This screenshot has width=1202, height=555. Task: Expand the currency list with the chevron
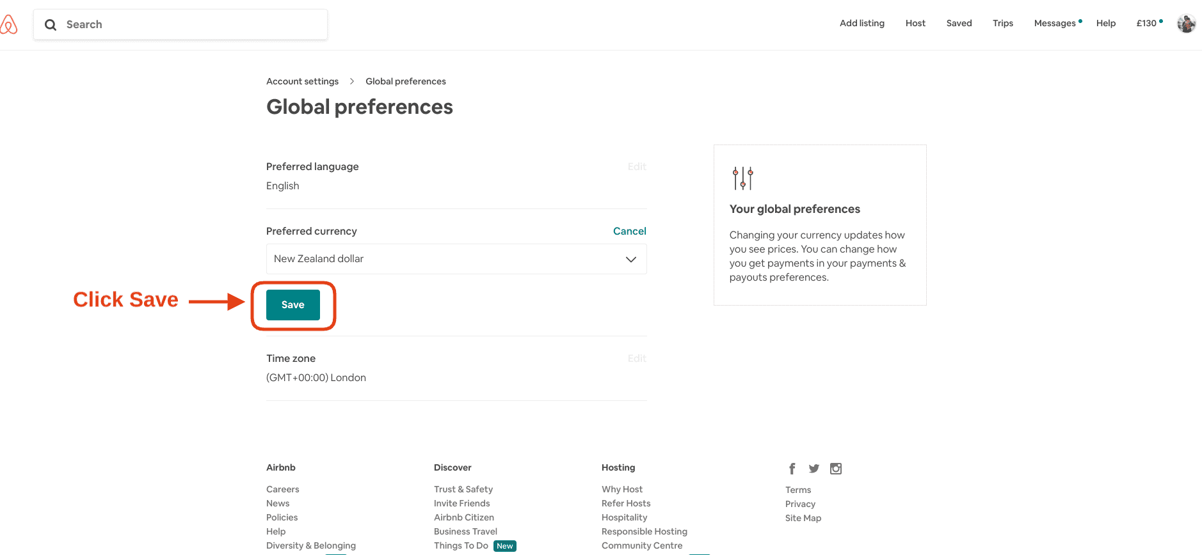(x=630, y=259)
